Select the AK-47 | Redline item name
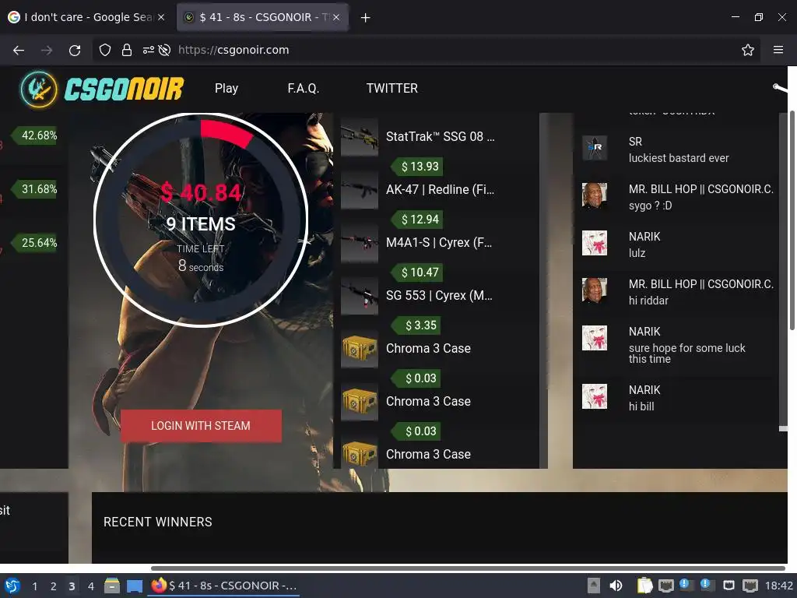797x598 pixels. coord(440,190)
